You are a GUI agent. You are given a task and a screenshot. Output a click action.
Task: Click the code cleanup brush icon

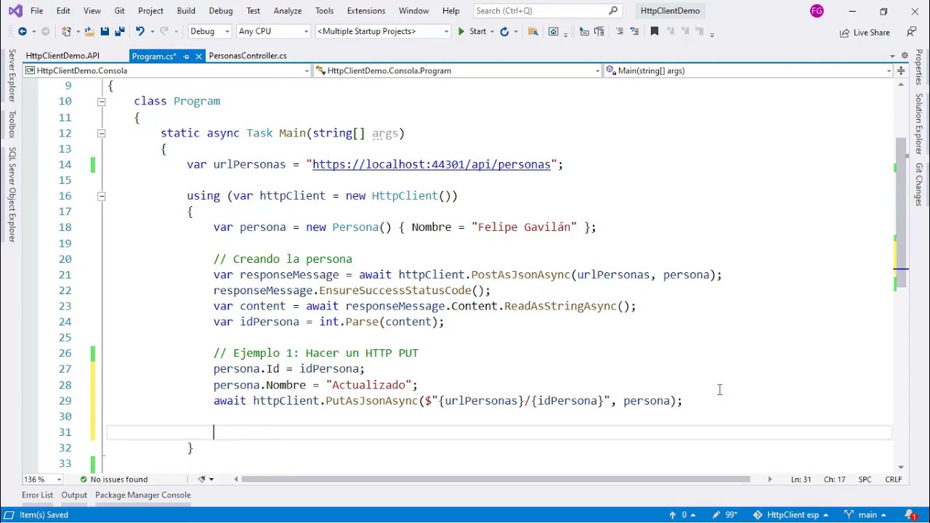click(x=203, y=479)
